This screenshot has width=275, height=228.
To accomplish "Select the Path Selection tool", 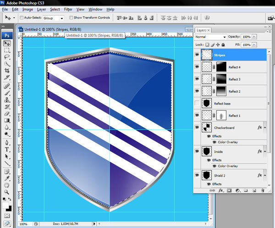I will tap(7, 156).
